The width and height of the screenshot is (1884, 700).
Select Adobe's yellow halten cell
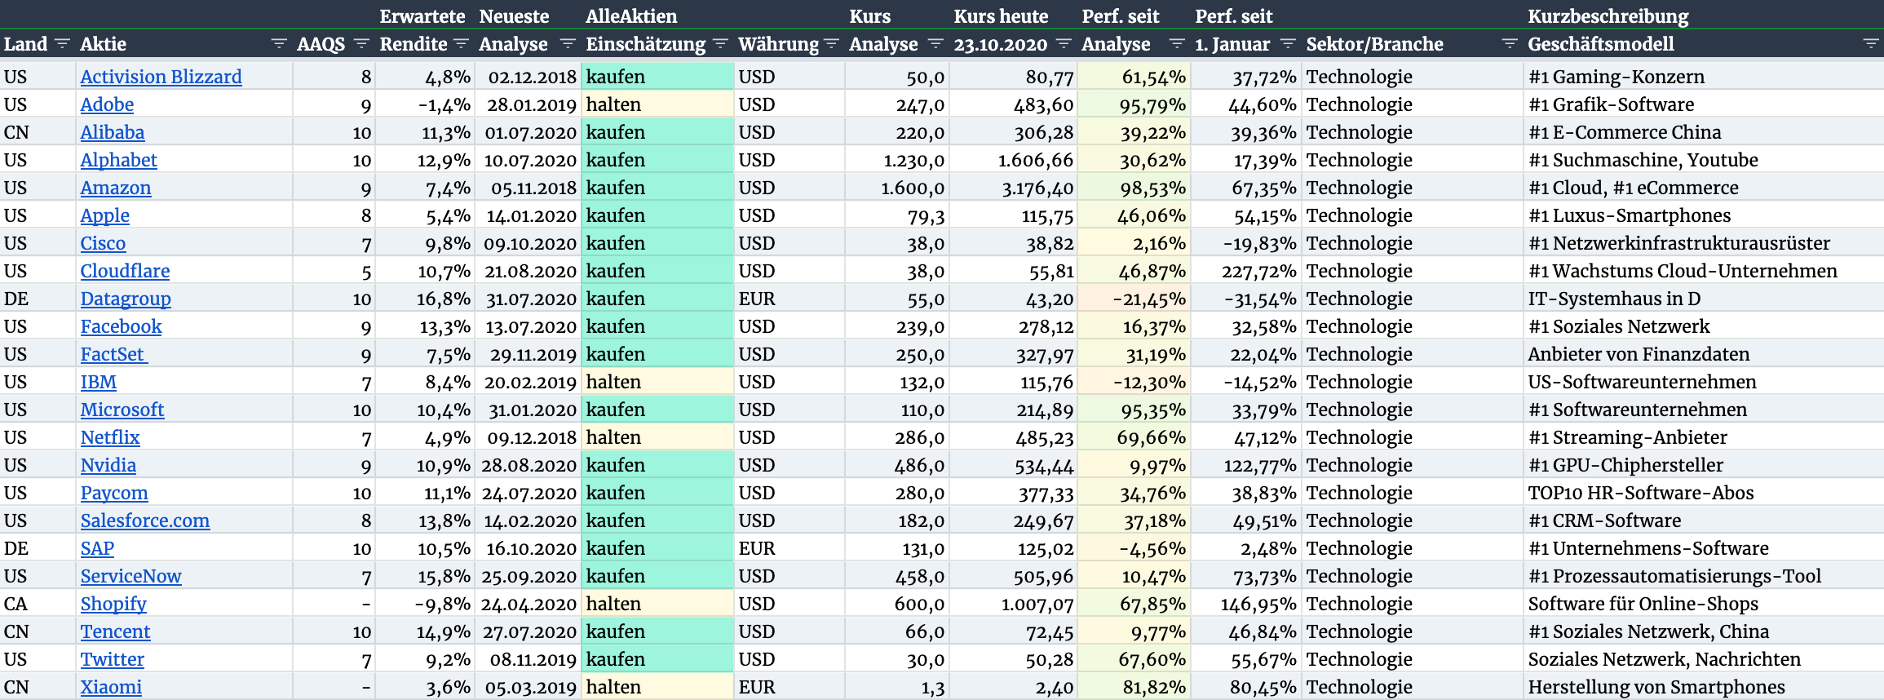(x=657, y=104)
